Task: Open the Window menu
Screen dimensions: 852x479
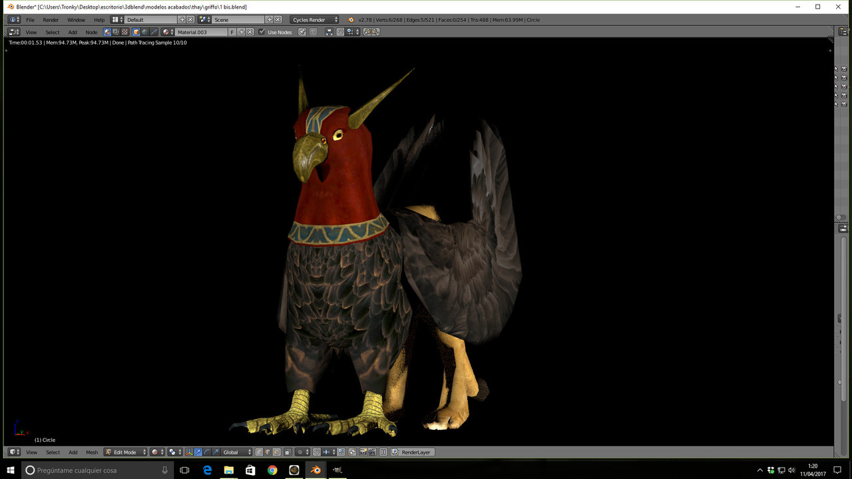Action: (76, 19)
